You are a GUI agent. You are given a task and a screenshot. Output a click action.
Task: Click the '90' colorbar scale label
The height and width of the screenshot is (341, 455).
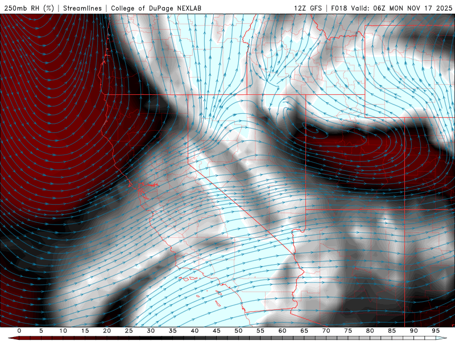point(413,331)
